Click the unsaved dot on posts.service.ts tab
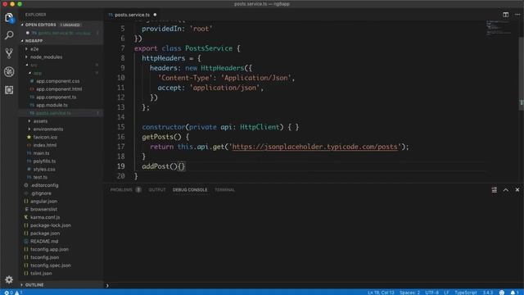The width and height of the screenshot is (524, 295). [155, 15]
